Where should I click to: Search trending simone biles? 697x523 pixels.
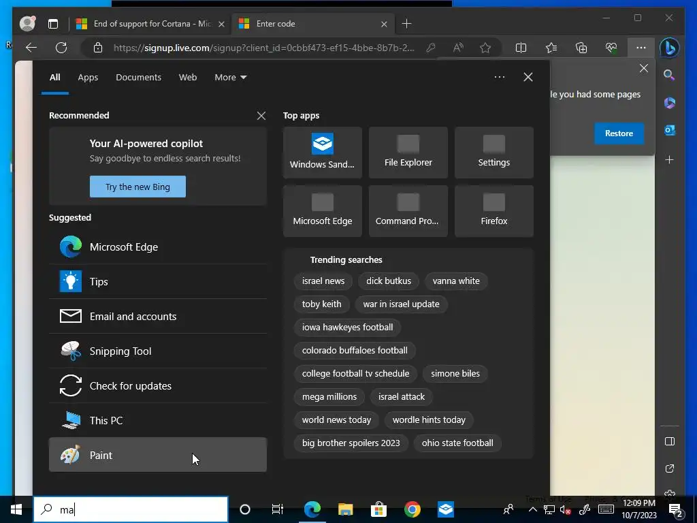click(455, 374)
